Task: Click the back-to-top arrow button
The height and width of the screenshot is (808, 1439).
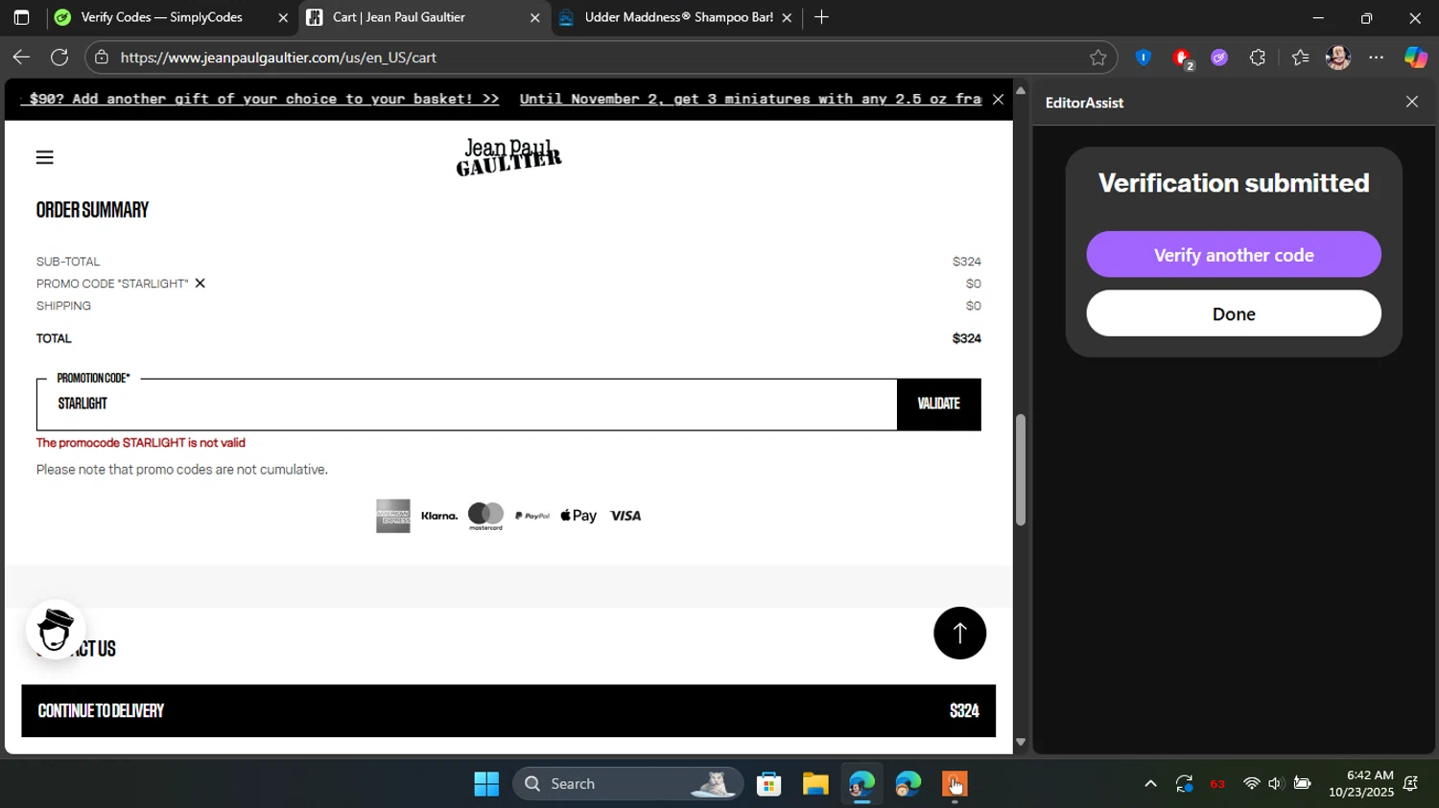Action: 959,633
